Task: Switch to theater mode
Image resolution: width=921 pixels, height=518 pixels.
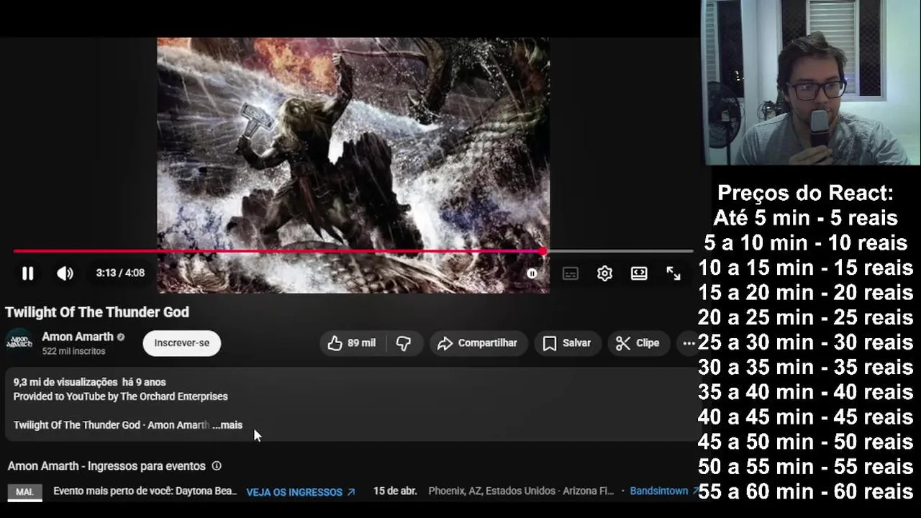Action: click(x=639, y=273)
